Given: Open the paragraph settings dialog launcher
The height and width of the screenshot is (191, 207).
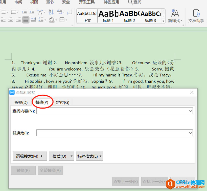Looking at the screenshot, I should 72,25.
